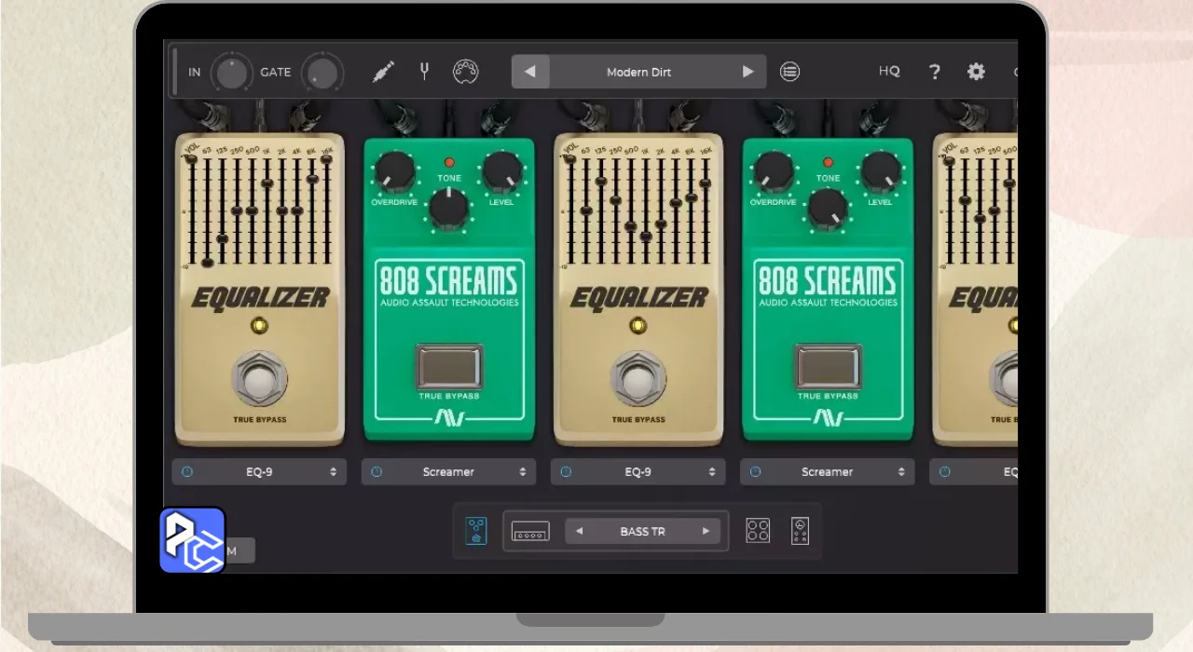The width and height of the screenshot is (1193, 652).
Task: Click the Modern Dirt preset name
Action: 638,72
